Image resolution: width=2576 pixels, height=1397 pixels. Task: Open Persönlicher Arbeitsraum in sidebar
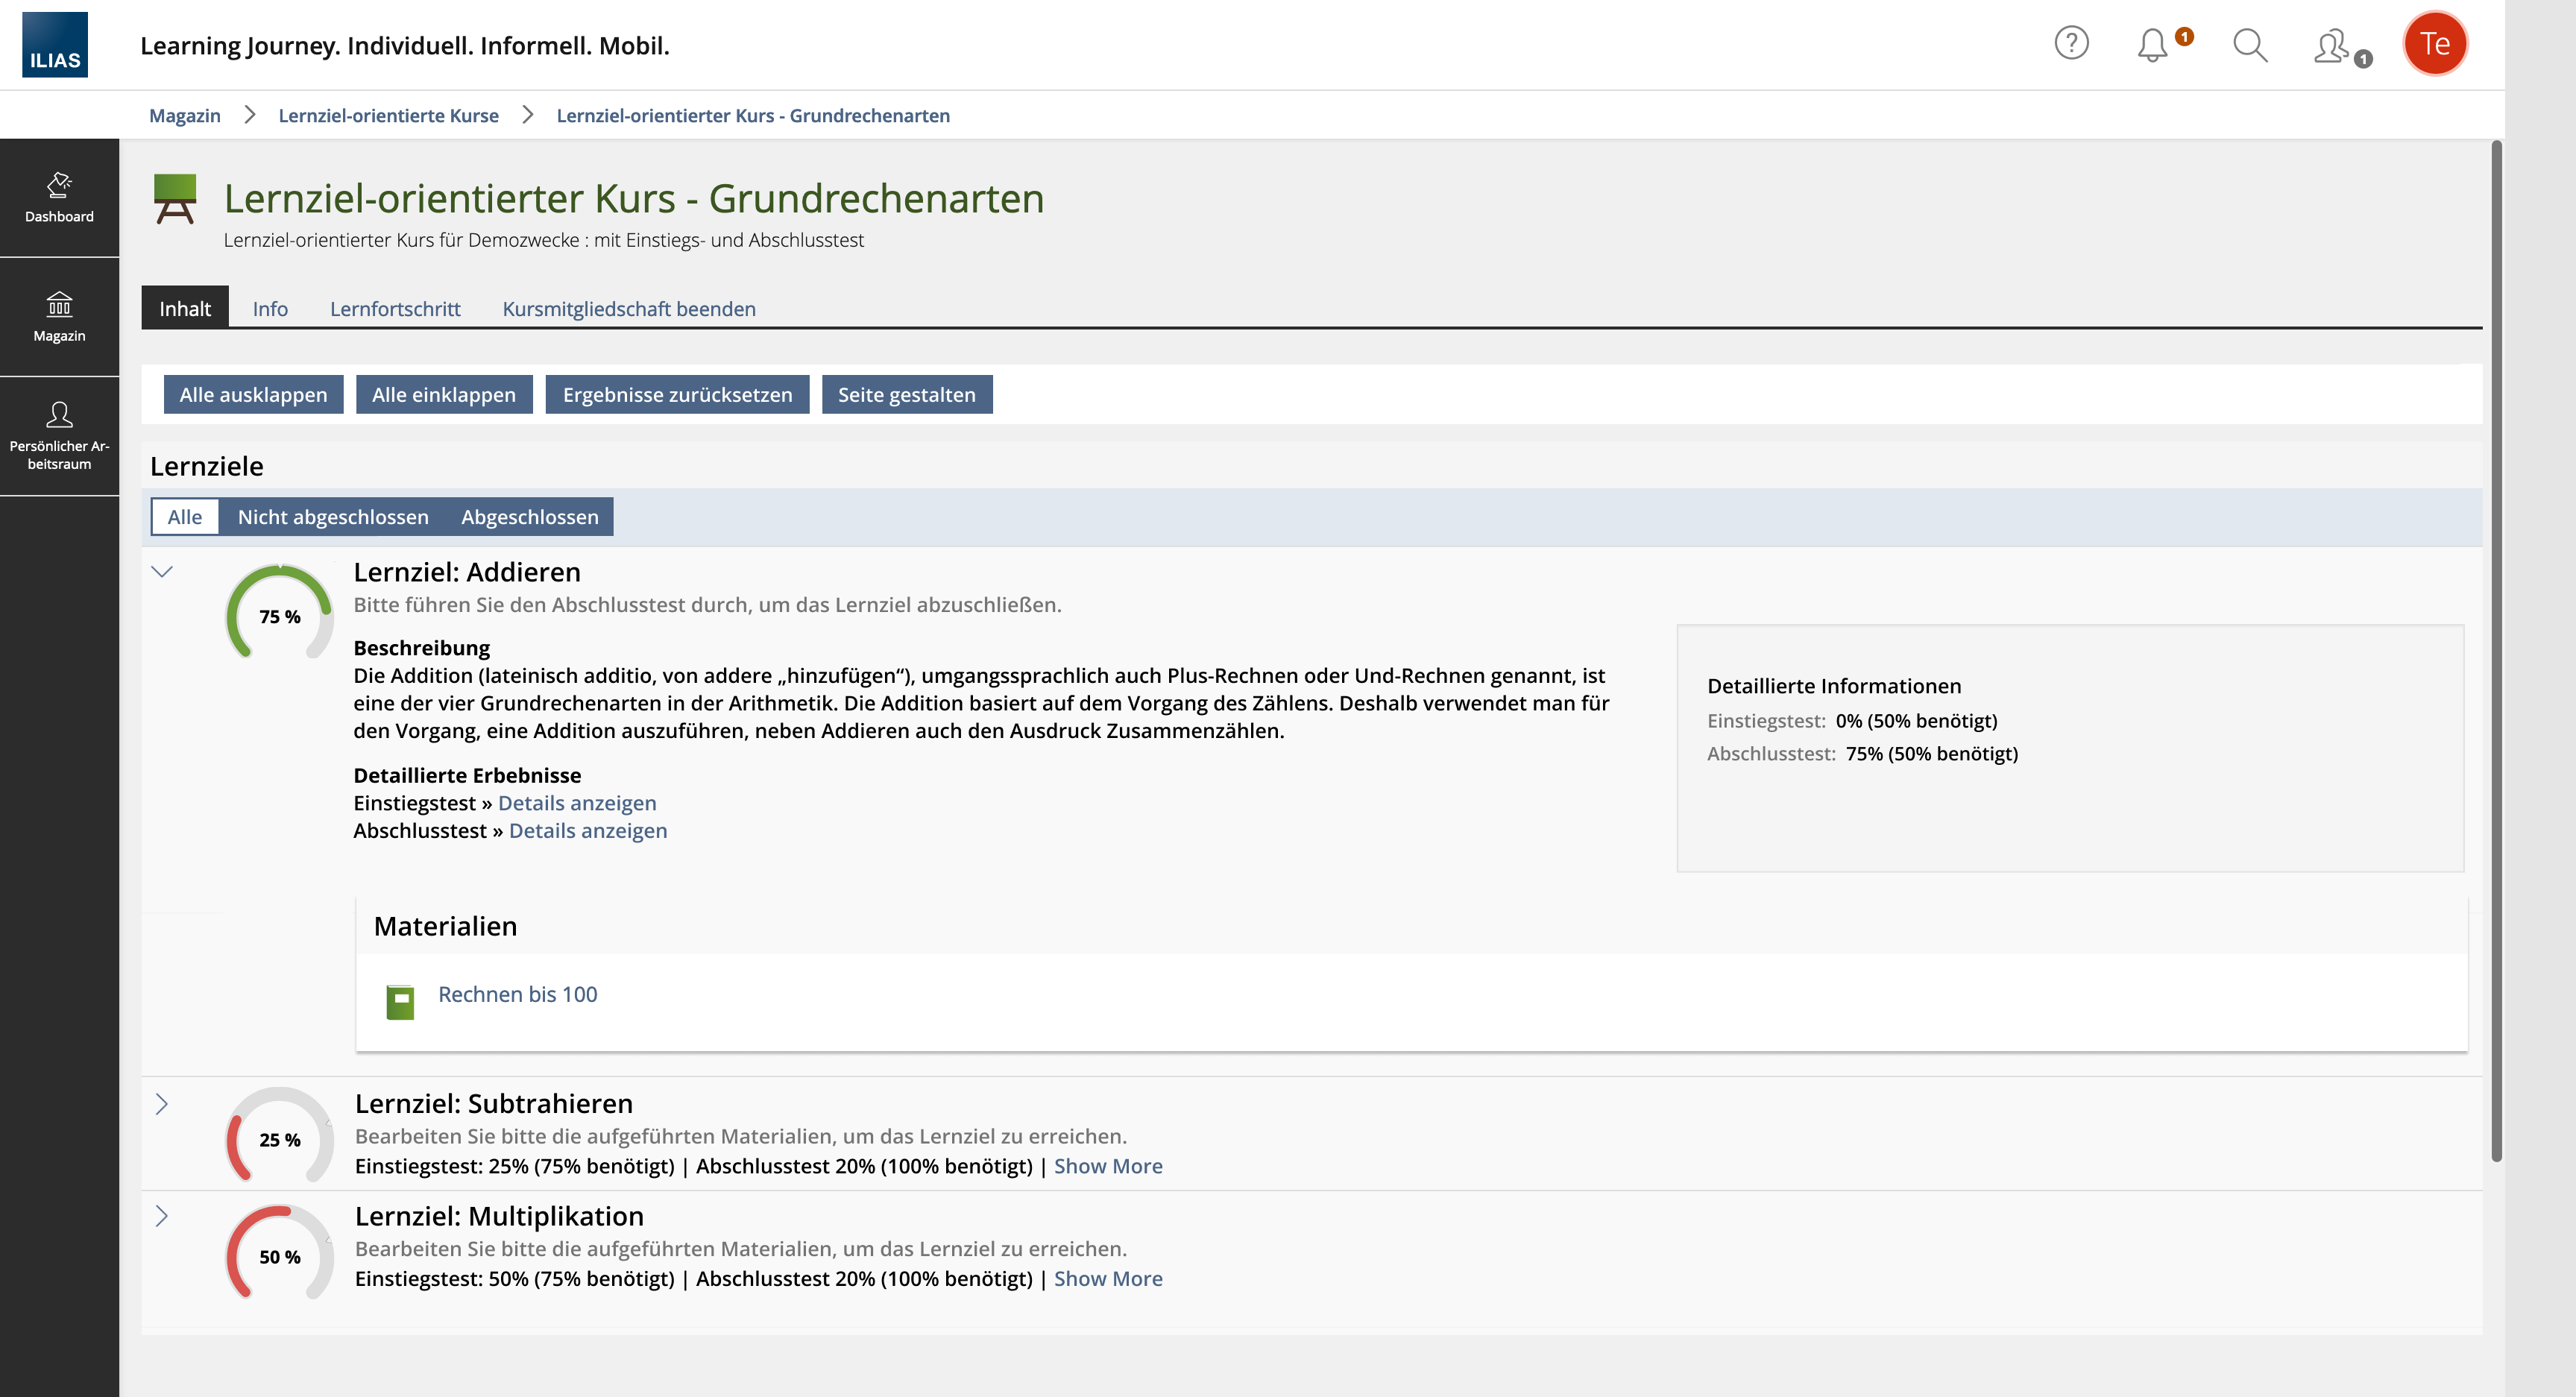point(59,436)
